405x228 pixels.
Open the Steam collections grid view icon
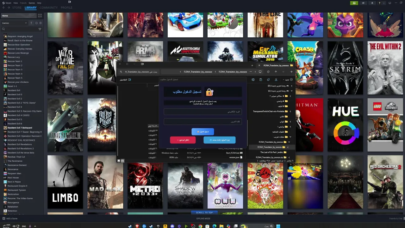pyautogui.click(x=40, y=16)
